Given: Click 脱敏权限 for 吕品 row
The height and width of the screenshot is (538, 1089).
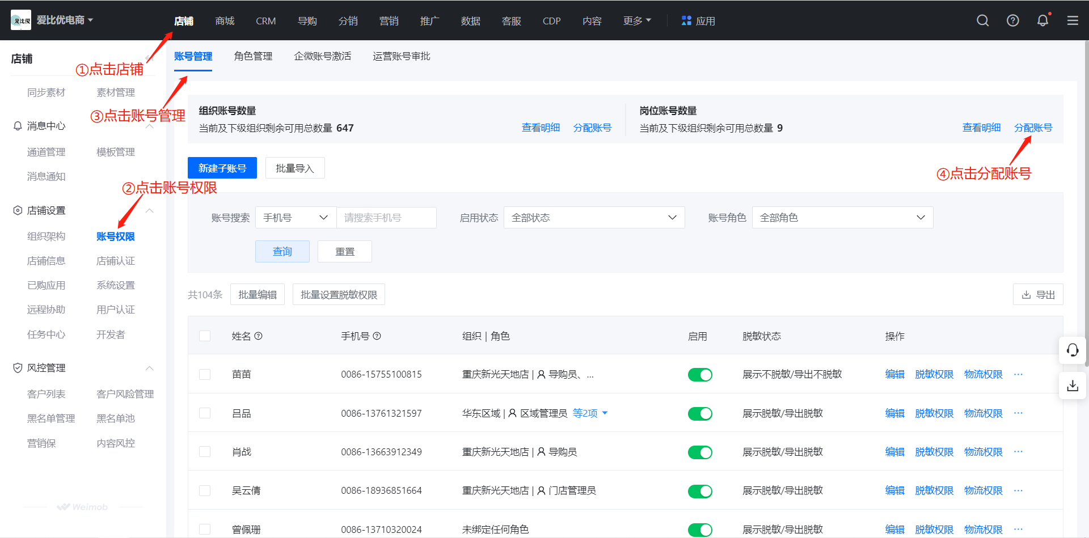Looking at the screenshot, I should 934,413.
